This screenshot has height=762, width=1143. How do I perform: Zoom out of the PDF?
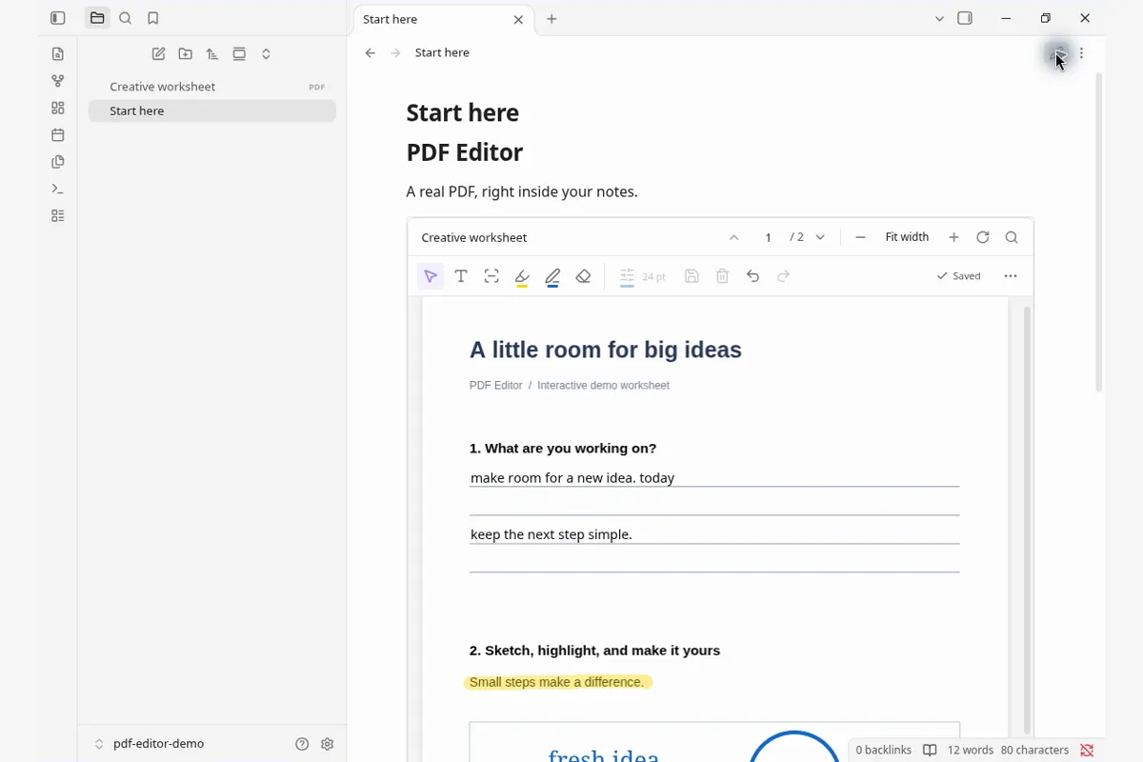point(860,237)
